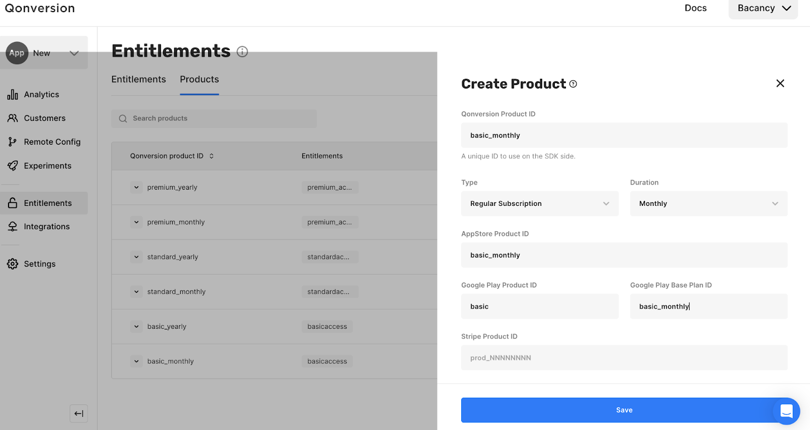
Task: Click the standard_monthly product name
Action: [176, 292]
